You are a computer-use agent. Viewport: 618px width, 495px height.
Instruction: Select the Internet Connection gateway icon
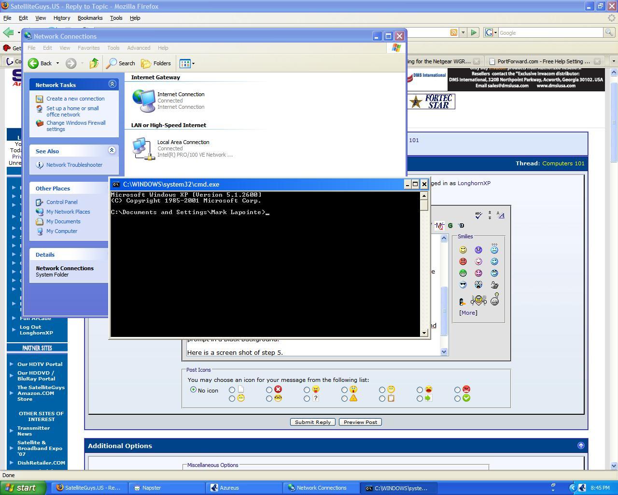[x=144, y=101]
